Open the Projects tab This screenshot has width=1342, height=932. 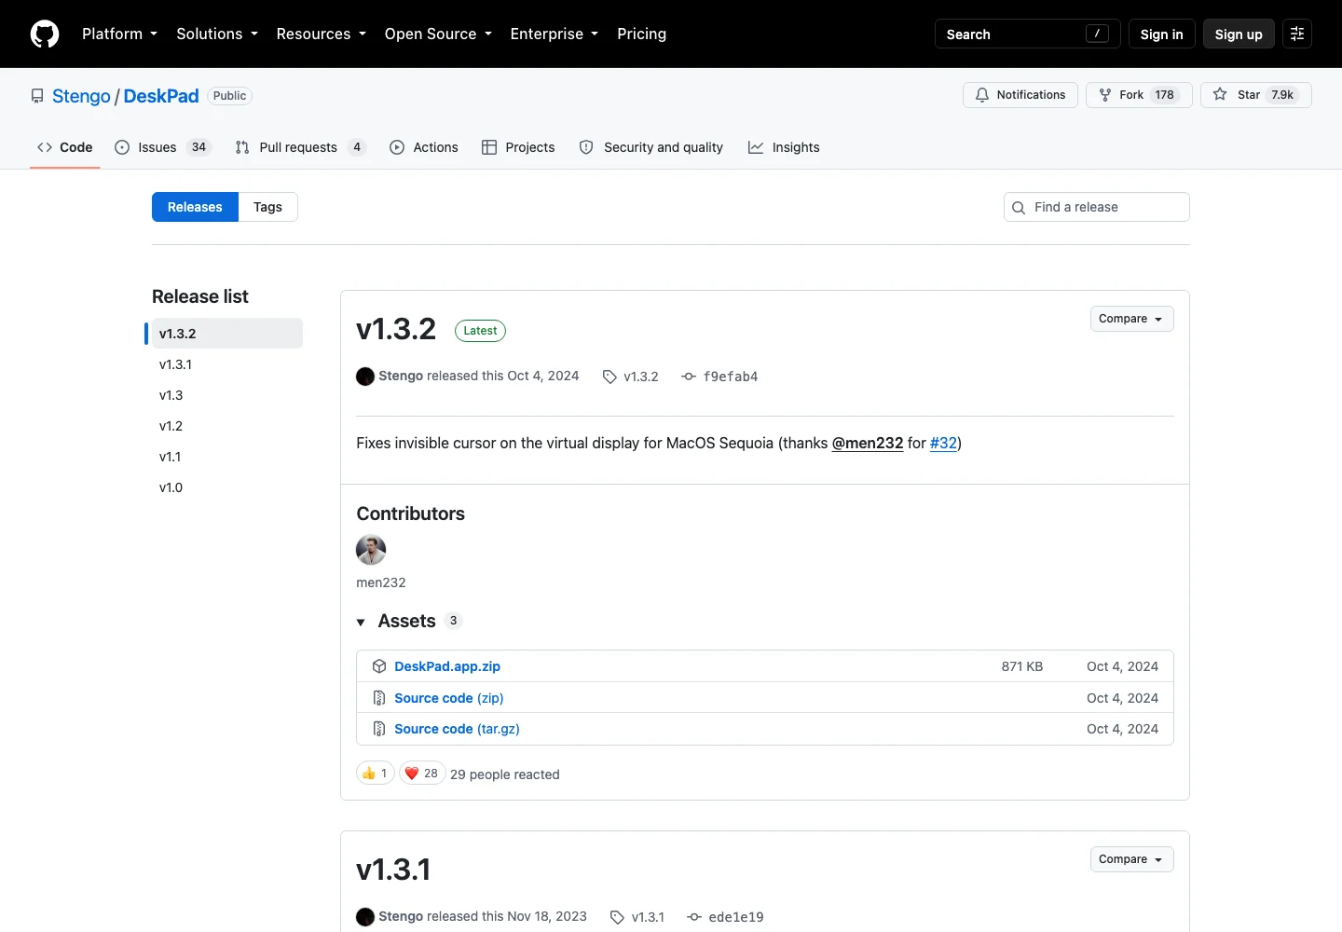click(518, 147)
